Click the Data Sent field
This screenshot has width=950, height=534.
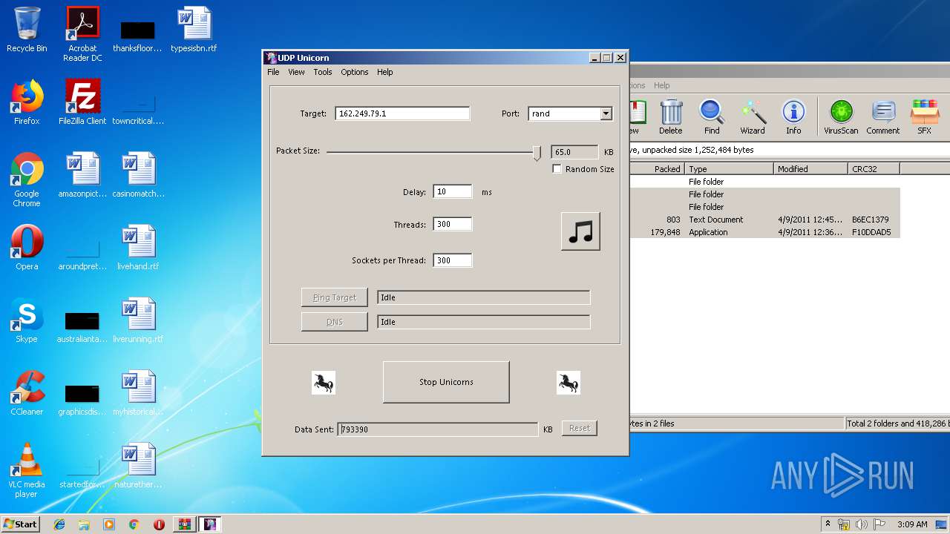[x=438, y=429]
